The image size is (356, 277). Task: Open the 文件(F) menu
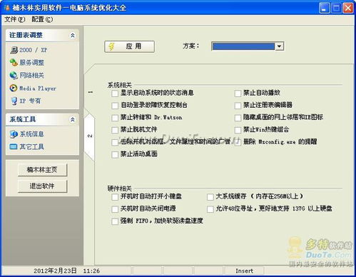[x=14, y=19]
